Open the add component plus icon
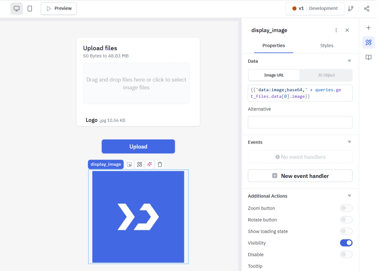 click(369, 28)
